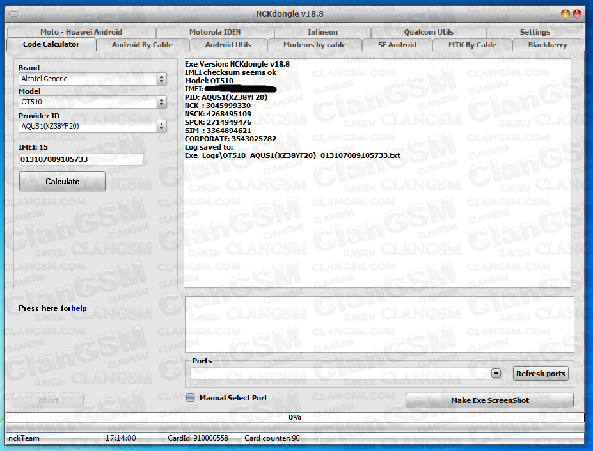593x451 pixels.
Task: Click the Make Exe ScreenShot button
Action: point(489,400)
